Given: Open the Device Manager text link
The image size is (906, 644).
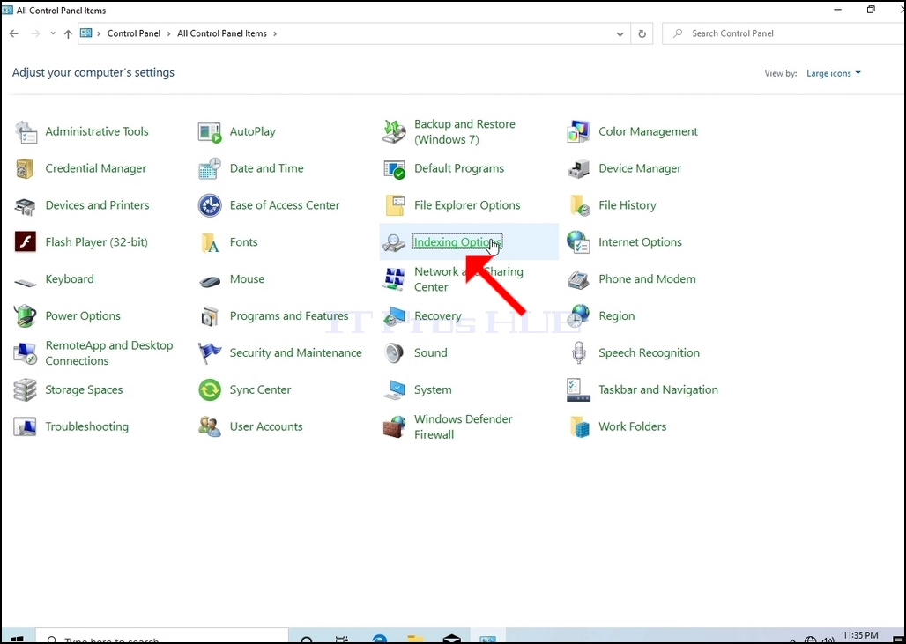Looking at the screenshot, I should (640, 168).
